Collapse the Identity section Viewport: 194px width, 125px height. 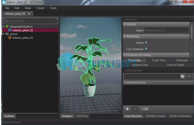[124, 24]
